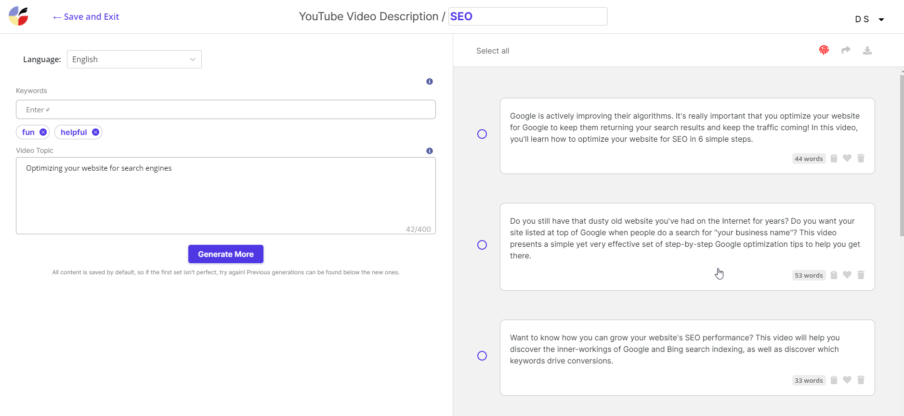Click the '44 words' count badge
904x416 pixels.
(x=809, y=159)
